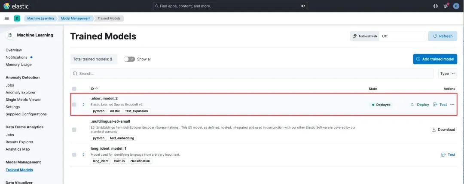Expand the lang_ident_model_1 row details
This screenshot has width=464, height=184.
(x=83, y=154)
